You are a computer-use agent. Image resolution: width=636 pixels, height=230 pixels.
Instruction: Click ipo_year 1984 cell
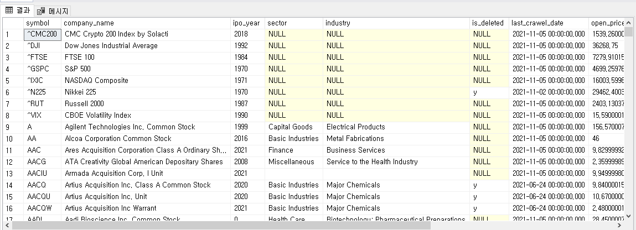[x=247, y=57]
